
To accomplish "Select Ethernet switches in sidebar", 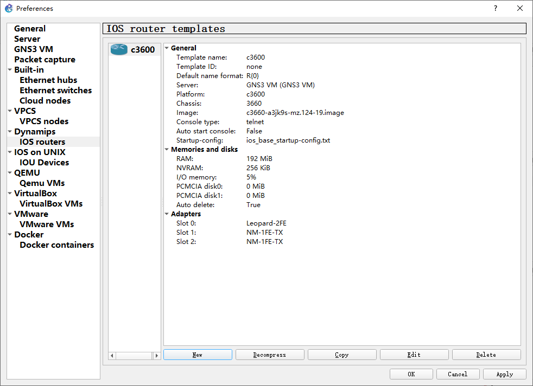I will 56,91.
